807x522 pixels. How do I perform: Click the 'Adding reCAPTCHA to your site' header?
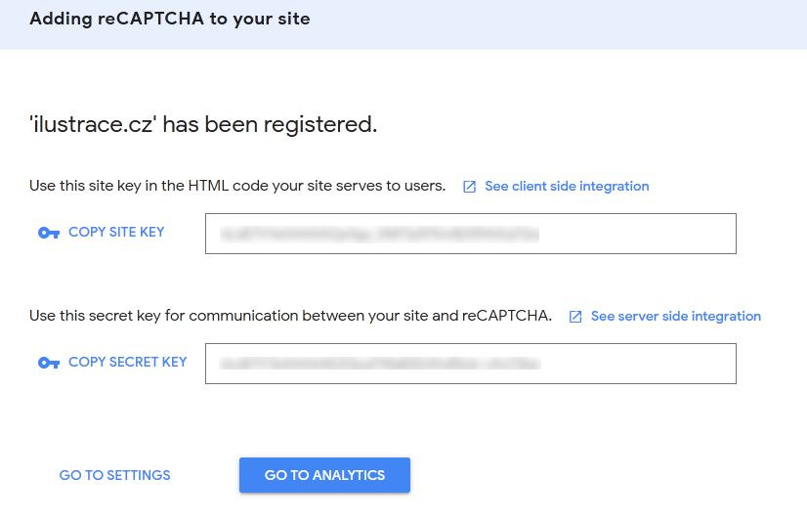[x=170, y=19]
